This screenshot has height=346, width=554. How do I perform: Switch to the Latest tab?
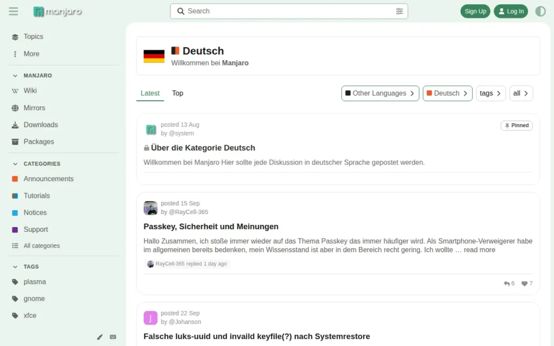click(x=150, y=93)
